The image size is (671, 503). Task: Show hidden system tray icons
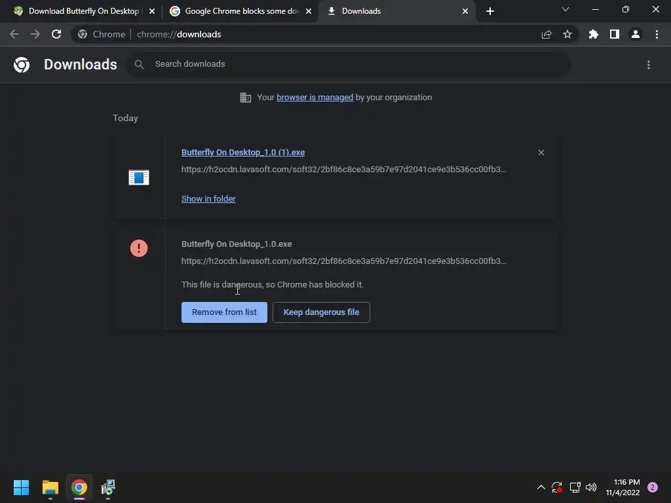tap(541, 487)
